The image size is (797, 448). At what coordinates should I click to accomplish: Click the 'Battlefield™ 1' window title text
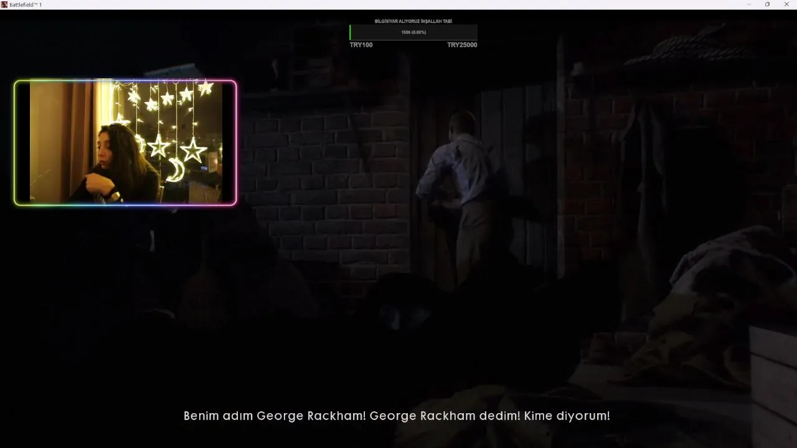pyautogui.click(x=26, y=4)
